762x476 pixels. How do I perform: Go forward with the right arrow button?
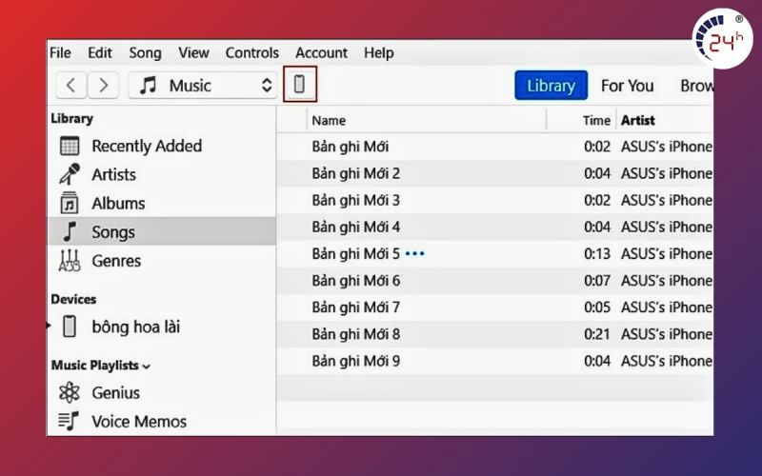coord(103,86)
